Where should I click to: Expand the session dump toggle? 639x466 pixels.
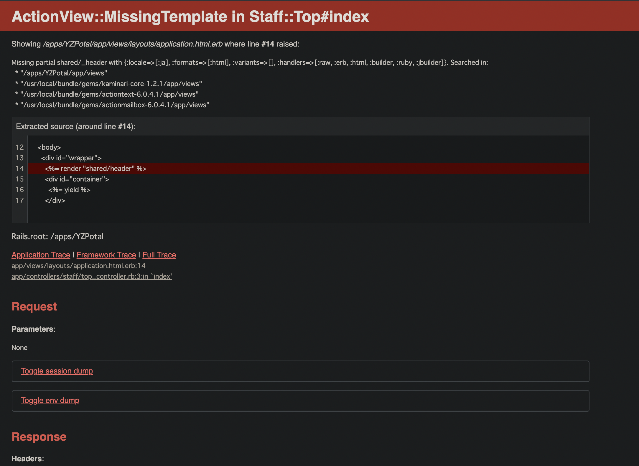coord(57,371)
